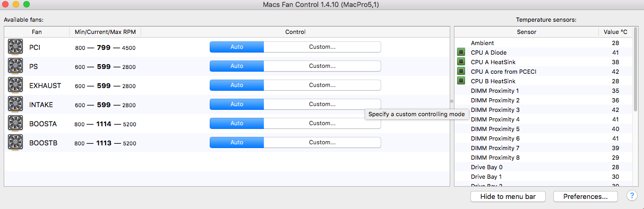Set PCI fan to Auto mode
This screenshot has width=644, height=209.
pos(237,47)
